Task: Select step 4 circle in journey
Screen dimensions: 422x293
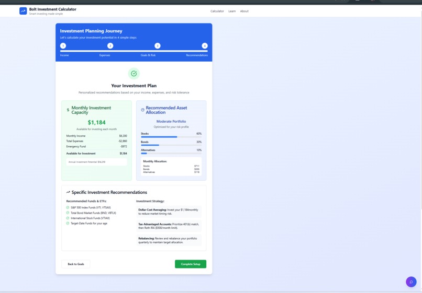Action: [205, 45]
